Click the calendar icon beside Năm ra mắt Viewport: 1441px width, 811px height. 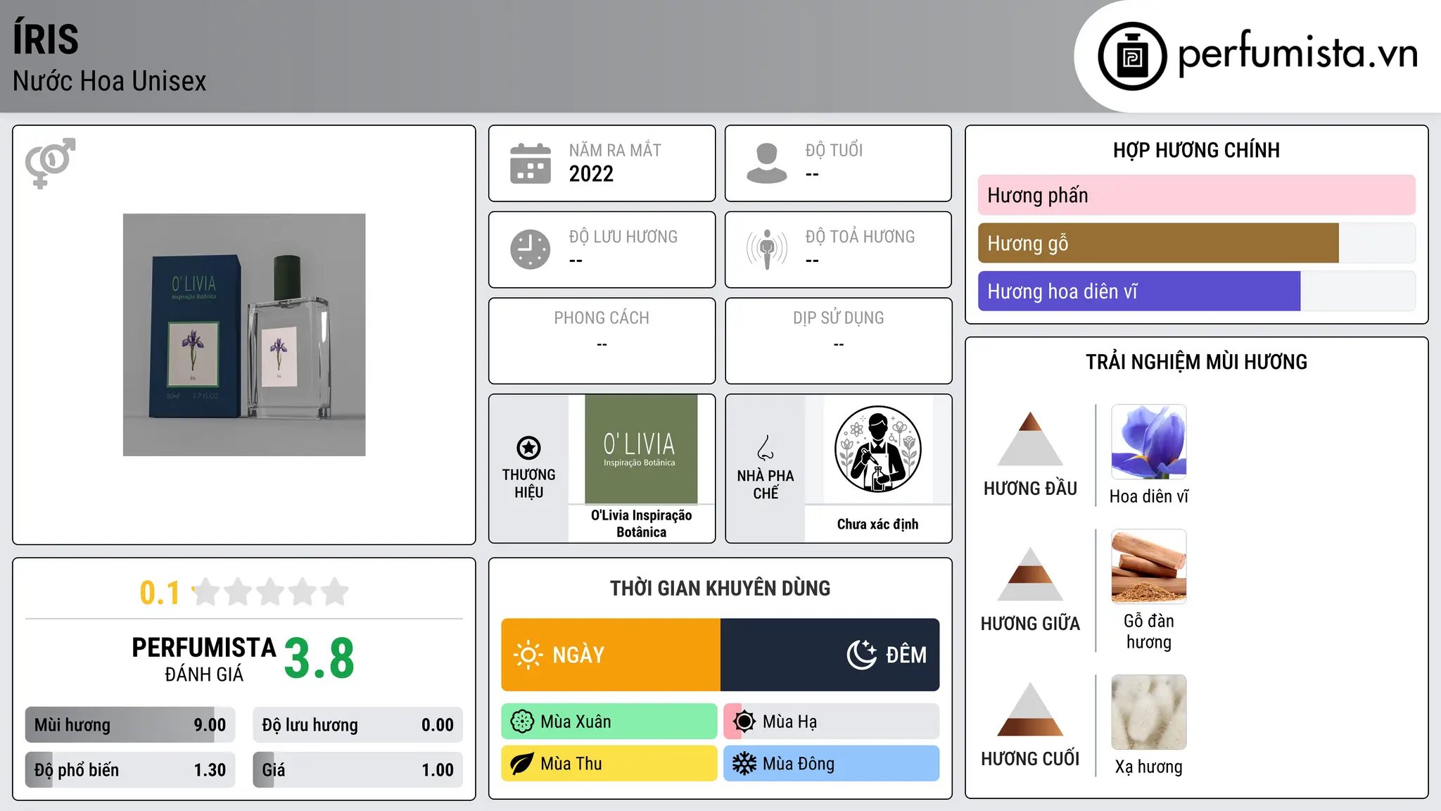(531, 163)
